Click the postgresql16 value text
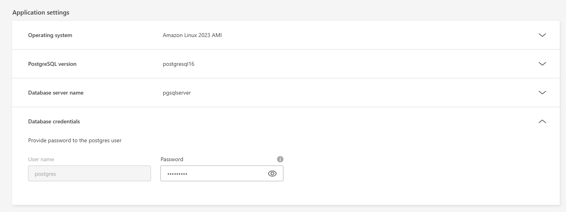 click(x=179, y=64)
